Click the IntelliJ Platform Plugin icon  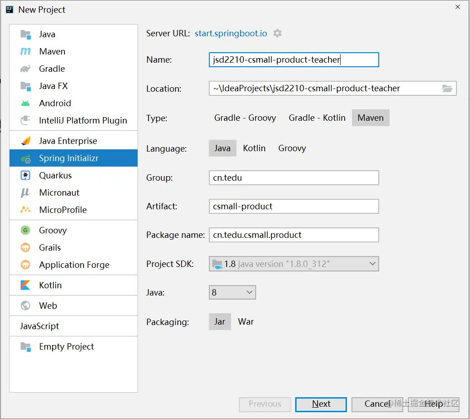click(25, 120)
